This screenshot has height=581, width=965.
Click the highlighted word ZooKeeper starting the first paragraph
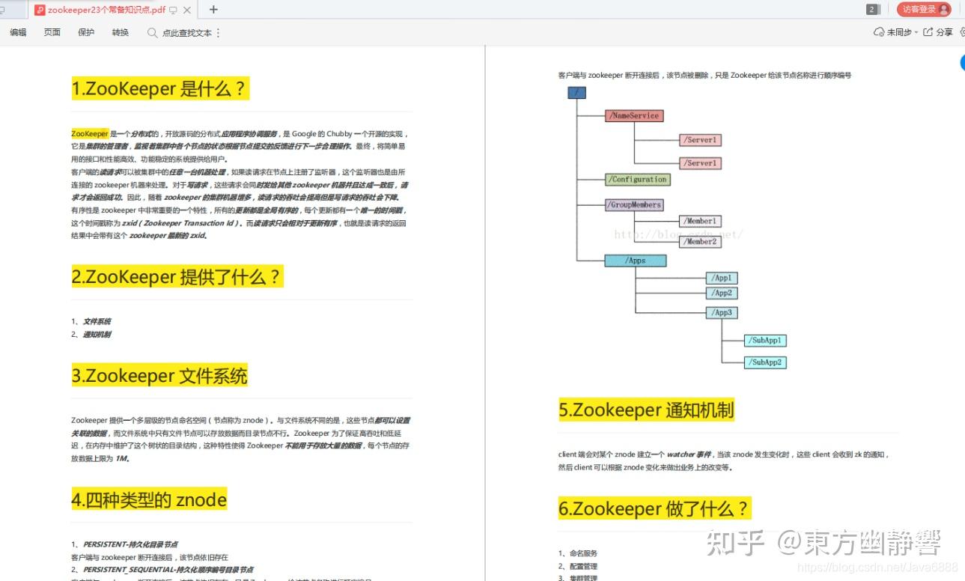[90, 133]
